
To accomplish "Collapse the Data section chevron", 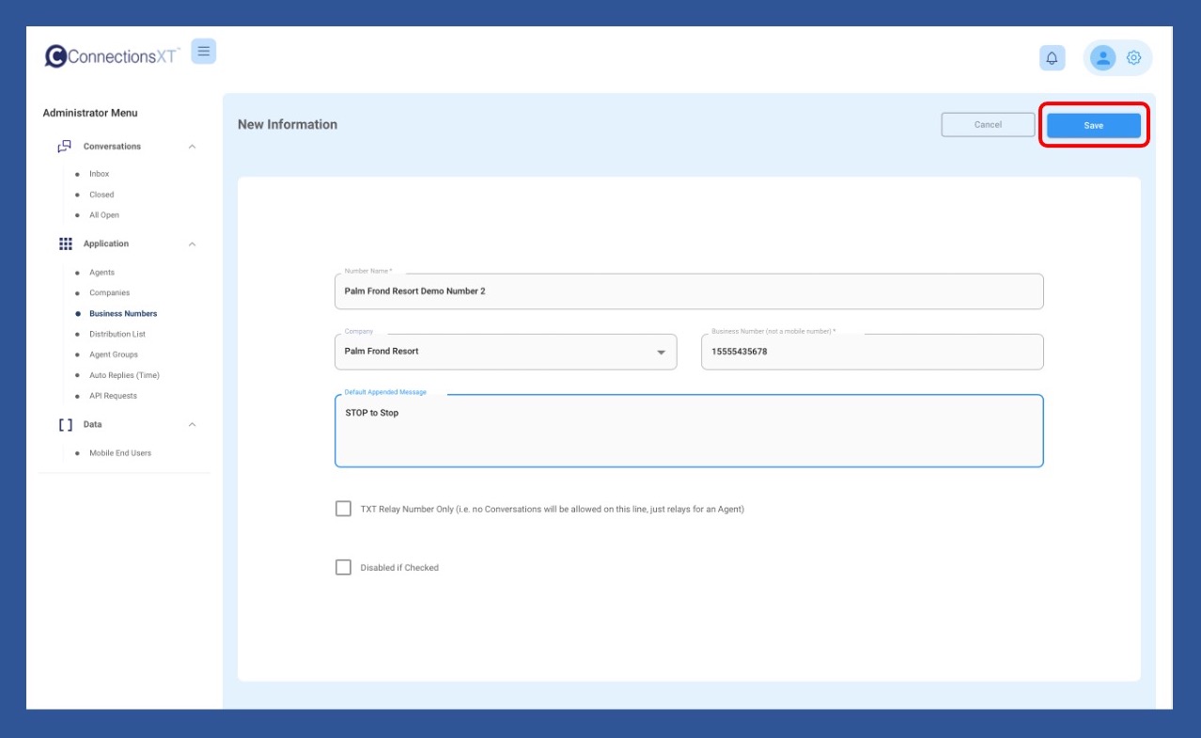I will (192, 425).
